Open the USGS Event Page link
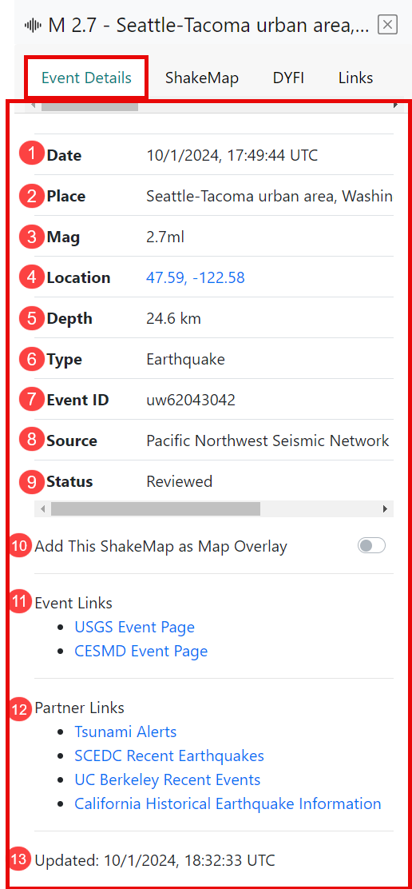 (135, 627)
